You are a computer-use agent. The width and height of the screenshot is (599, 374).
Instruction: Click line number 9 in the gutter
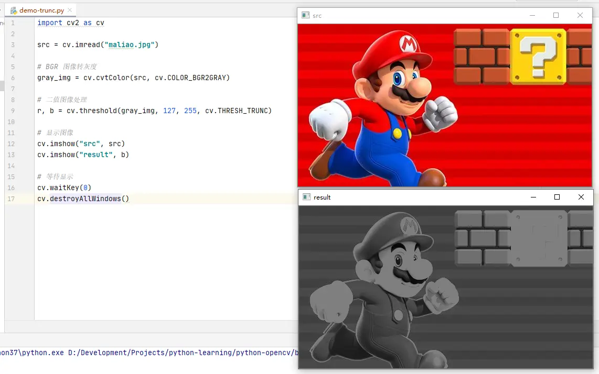click(13, 111)
